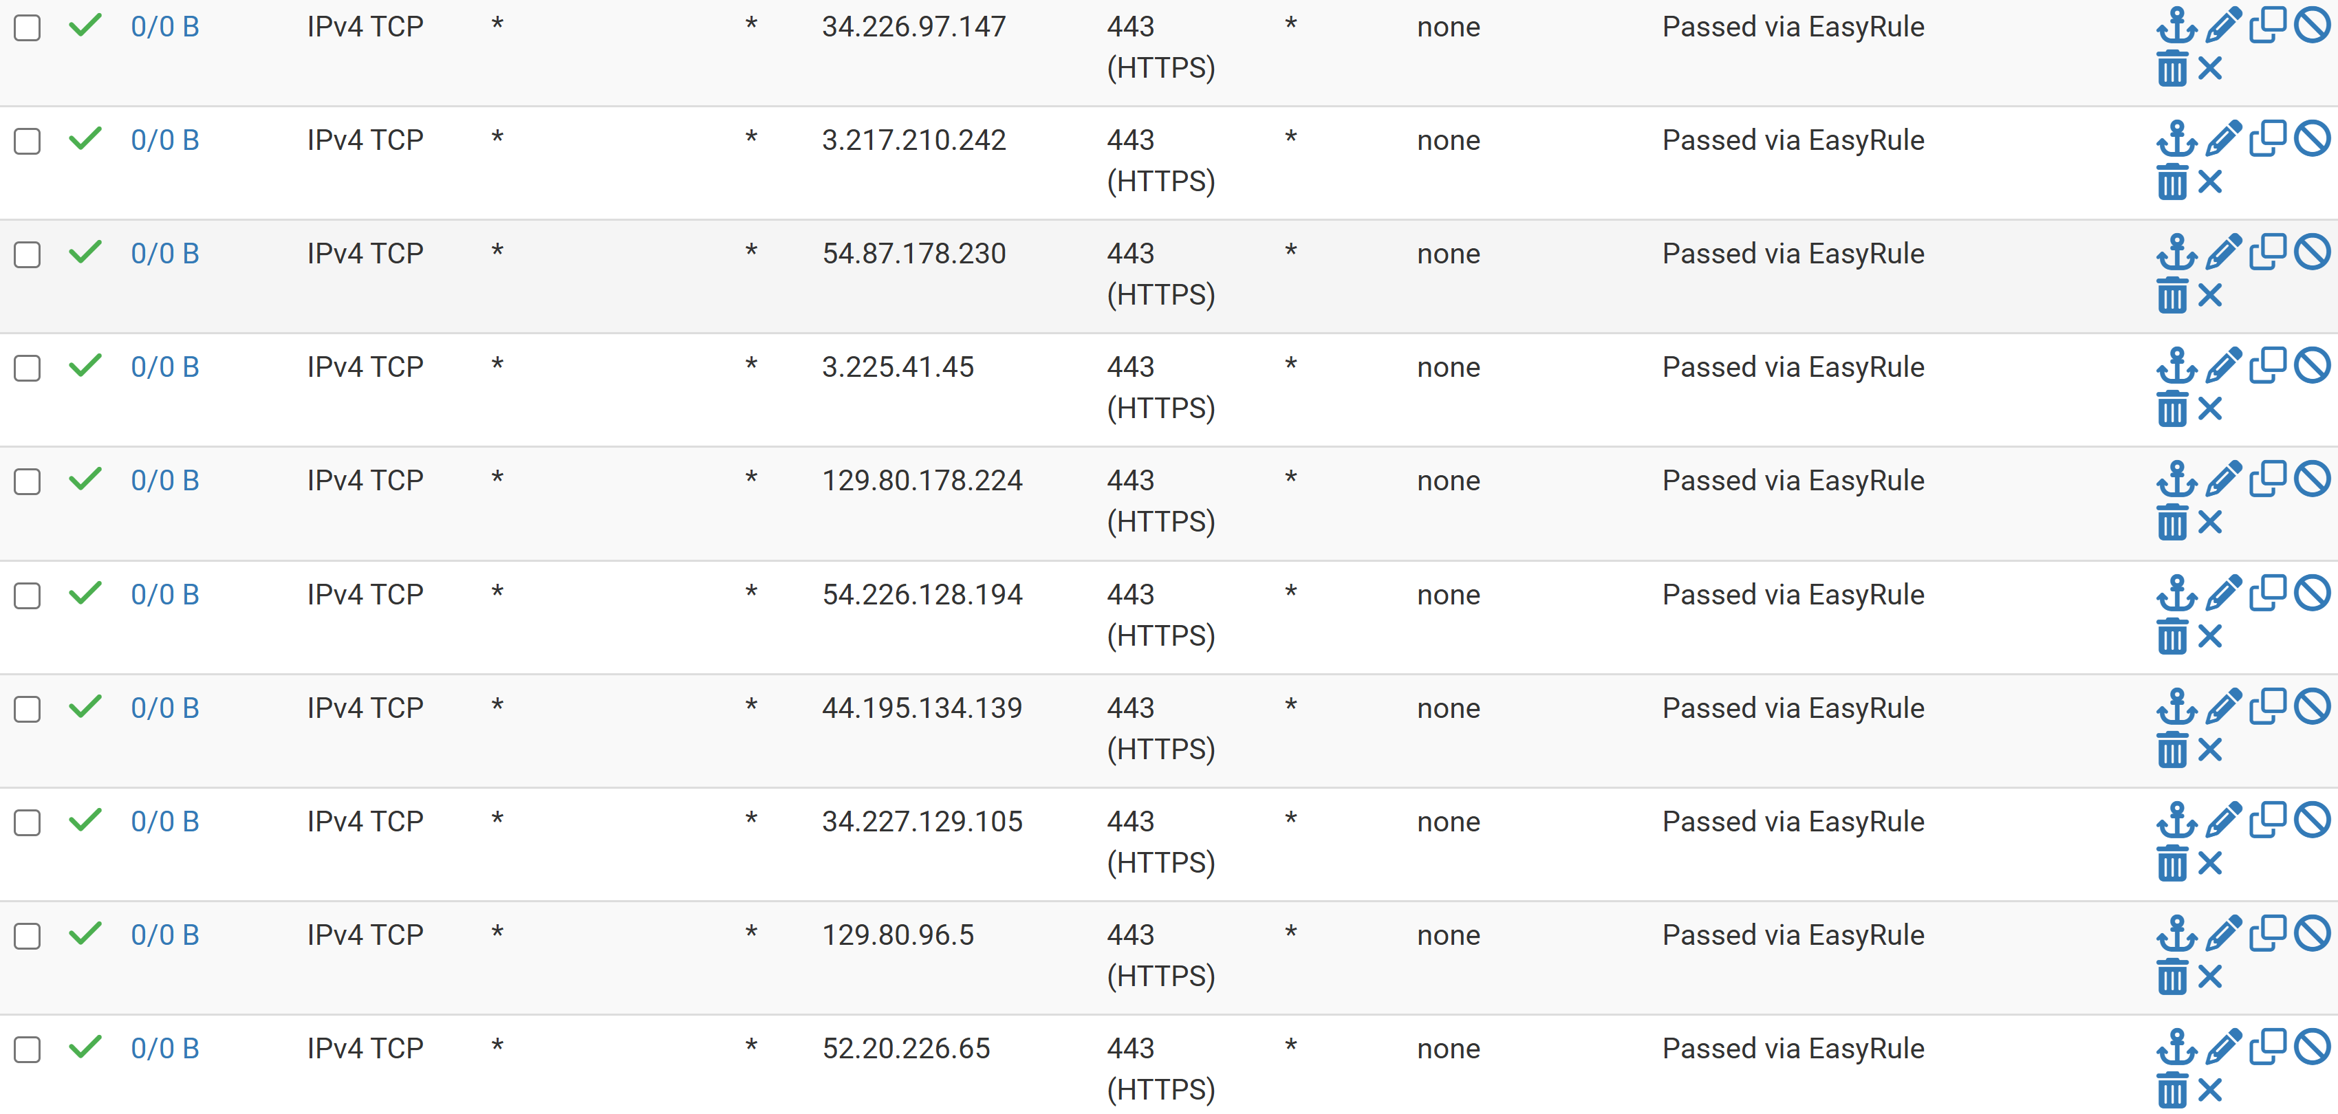Open 0/0 B states link for 54.226.128.194

click(164, 594)
